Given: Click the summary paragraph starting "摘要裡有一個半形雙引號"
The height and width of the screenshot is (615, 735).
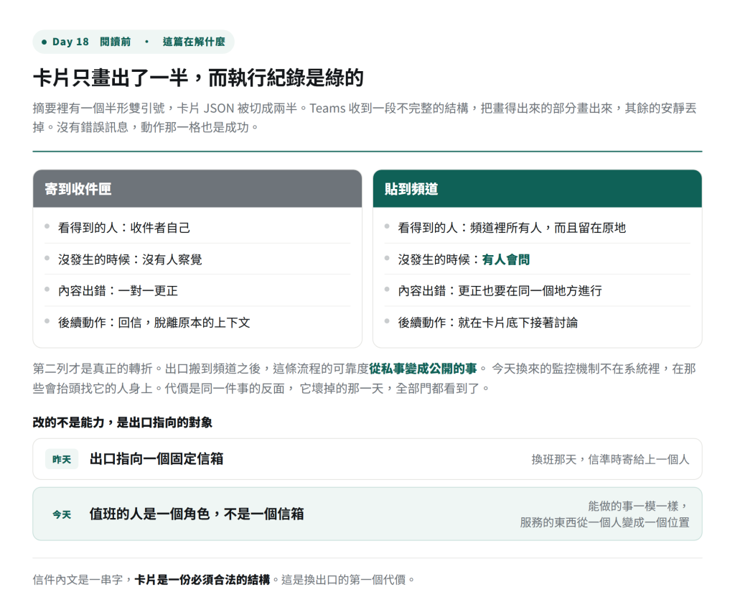Looking at the screenshot, I should 365,118.
